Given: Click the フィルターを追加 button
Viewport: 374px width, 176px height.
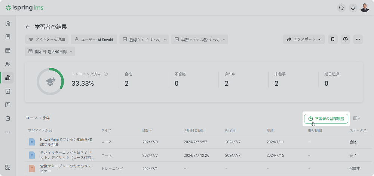Looking at the screenshot, I should pyautogui.click(x=47, y=39).
